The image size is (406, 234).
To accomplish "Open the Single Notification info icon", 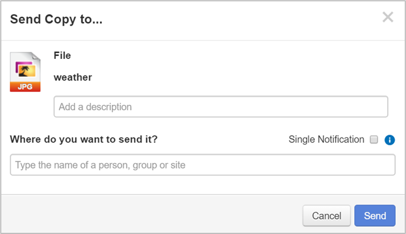I will [x=389, y=140].
